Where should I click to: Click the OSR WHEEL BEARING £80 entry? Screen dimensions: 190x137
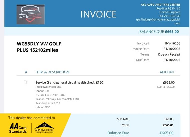pos(50,95)
